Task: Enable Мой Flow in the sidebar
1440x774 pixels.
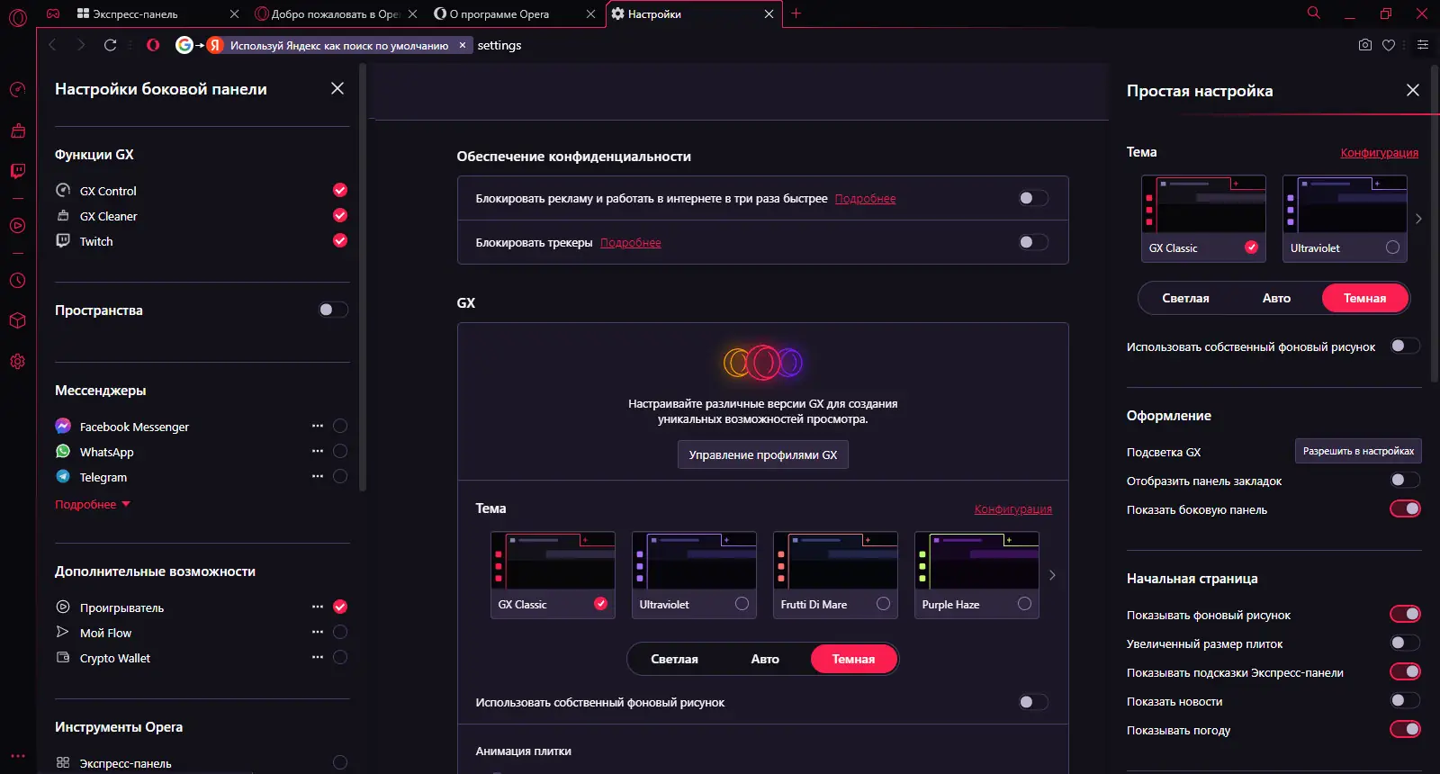Action: [x=340, y=632]
